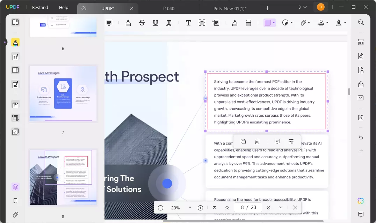This screenshot has width=376, height=223.
Task: Select the Comment highlighter mode in left sidebar
Action: (15, 43)
